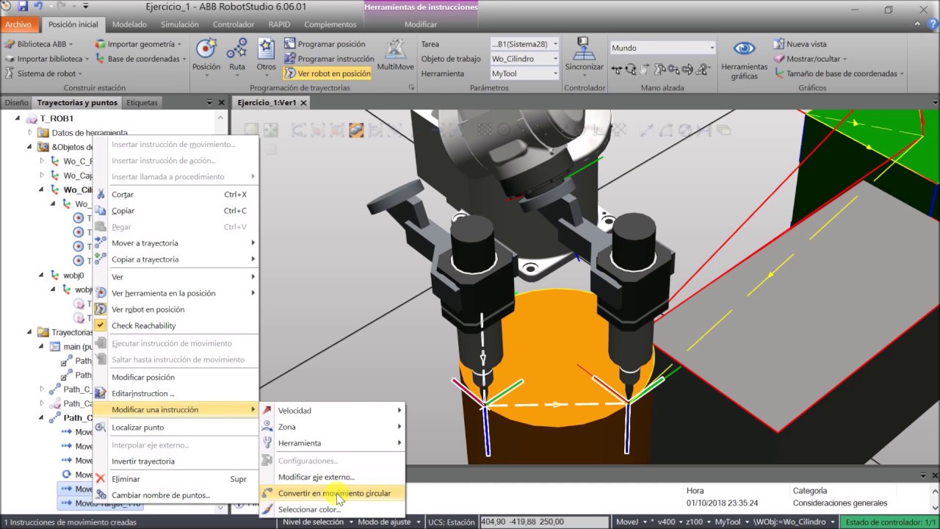Open the Complementos ribbon tab
This screenshot has width=940, height=529.
click(330, 24)
